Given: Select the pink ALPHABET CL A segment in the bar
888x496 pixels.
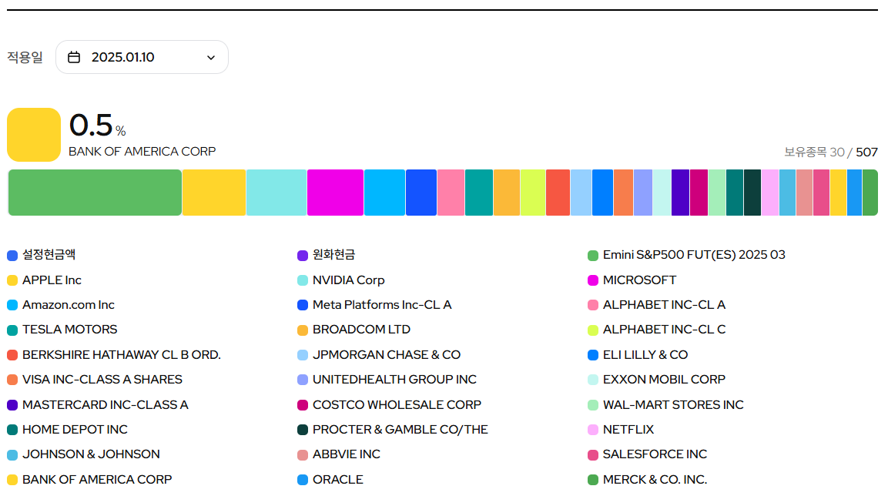Looking at the screenshot, I should pos(451,193).
